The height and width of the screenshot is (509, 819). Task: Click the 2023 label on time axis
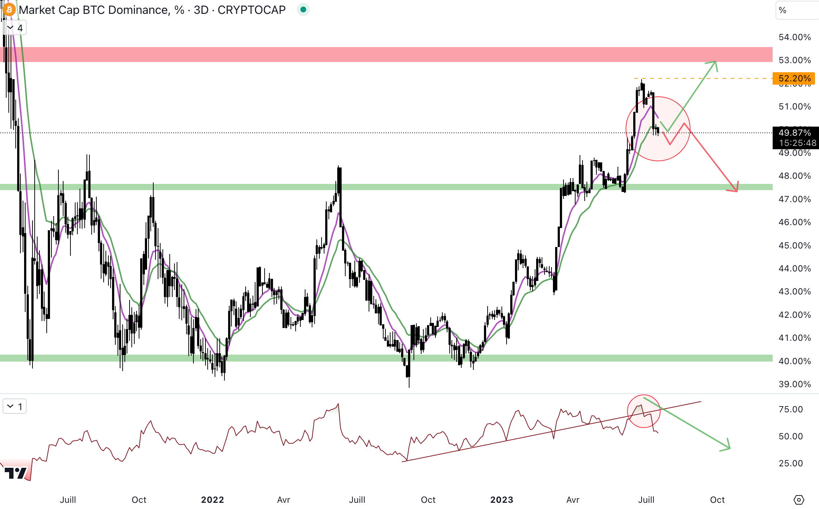point(501,500)
